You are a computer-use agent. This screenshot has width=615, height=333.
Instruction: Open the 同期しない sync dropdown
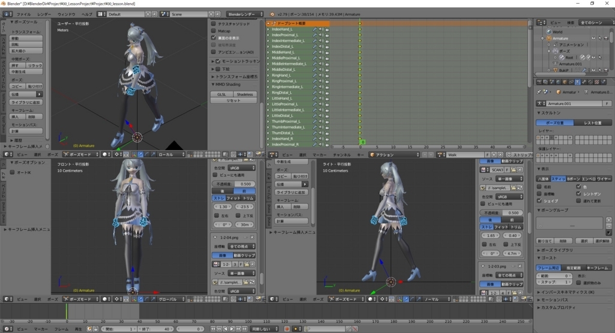tap(264, 329)
